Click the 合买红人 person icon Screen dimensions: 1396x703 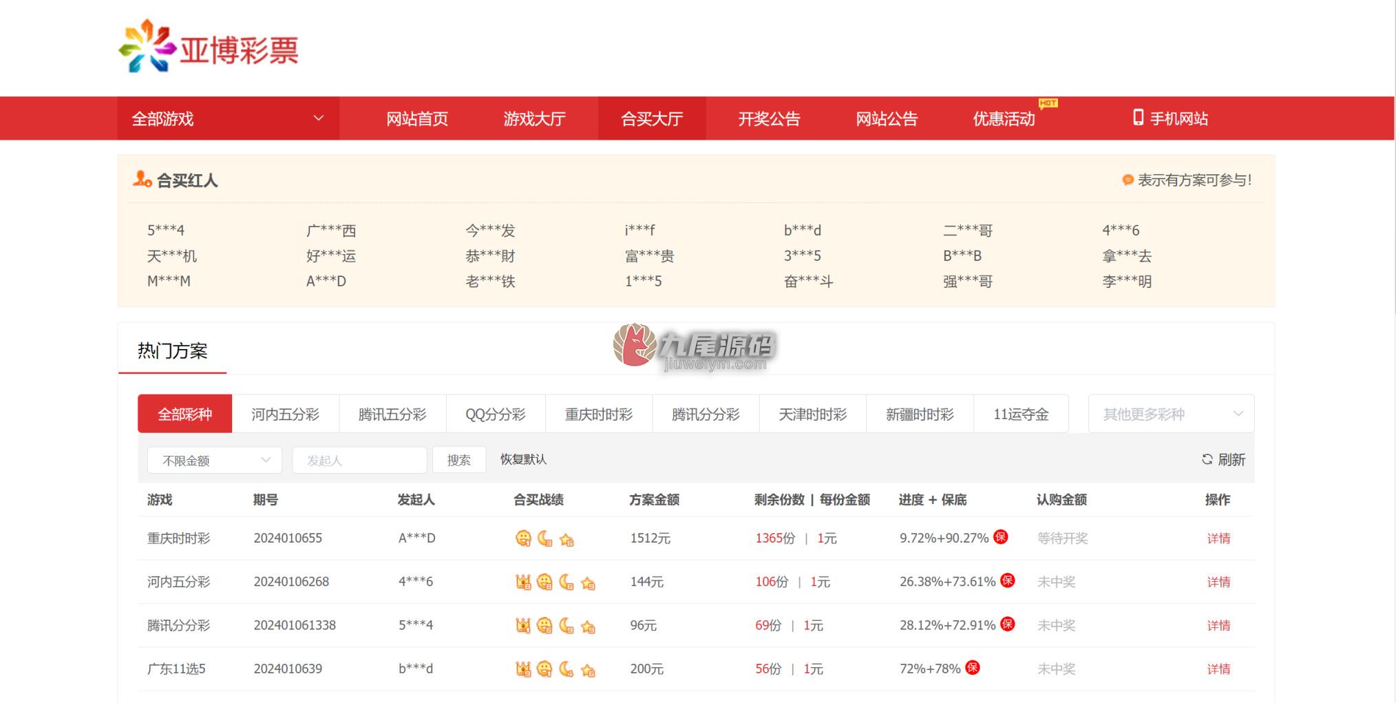(142, 179)
